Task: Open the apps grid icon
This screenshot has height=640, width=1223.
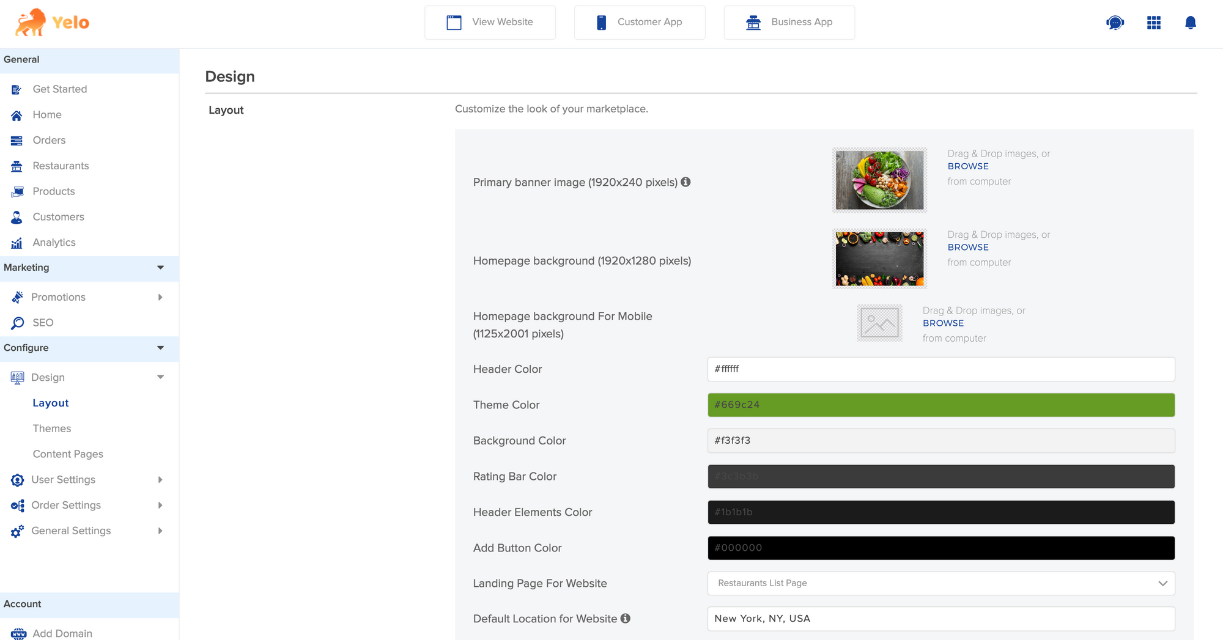Action: [1153, 23]
